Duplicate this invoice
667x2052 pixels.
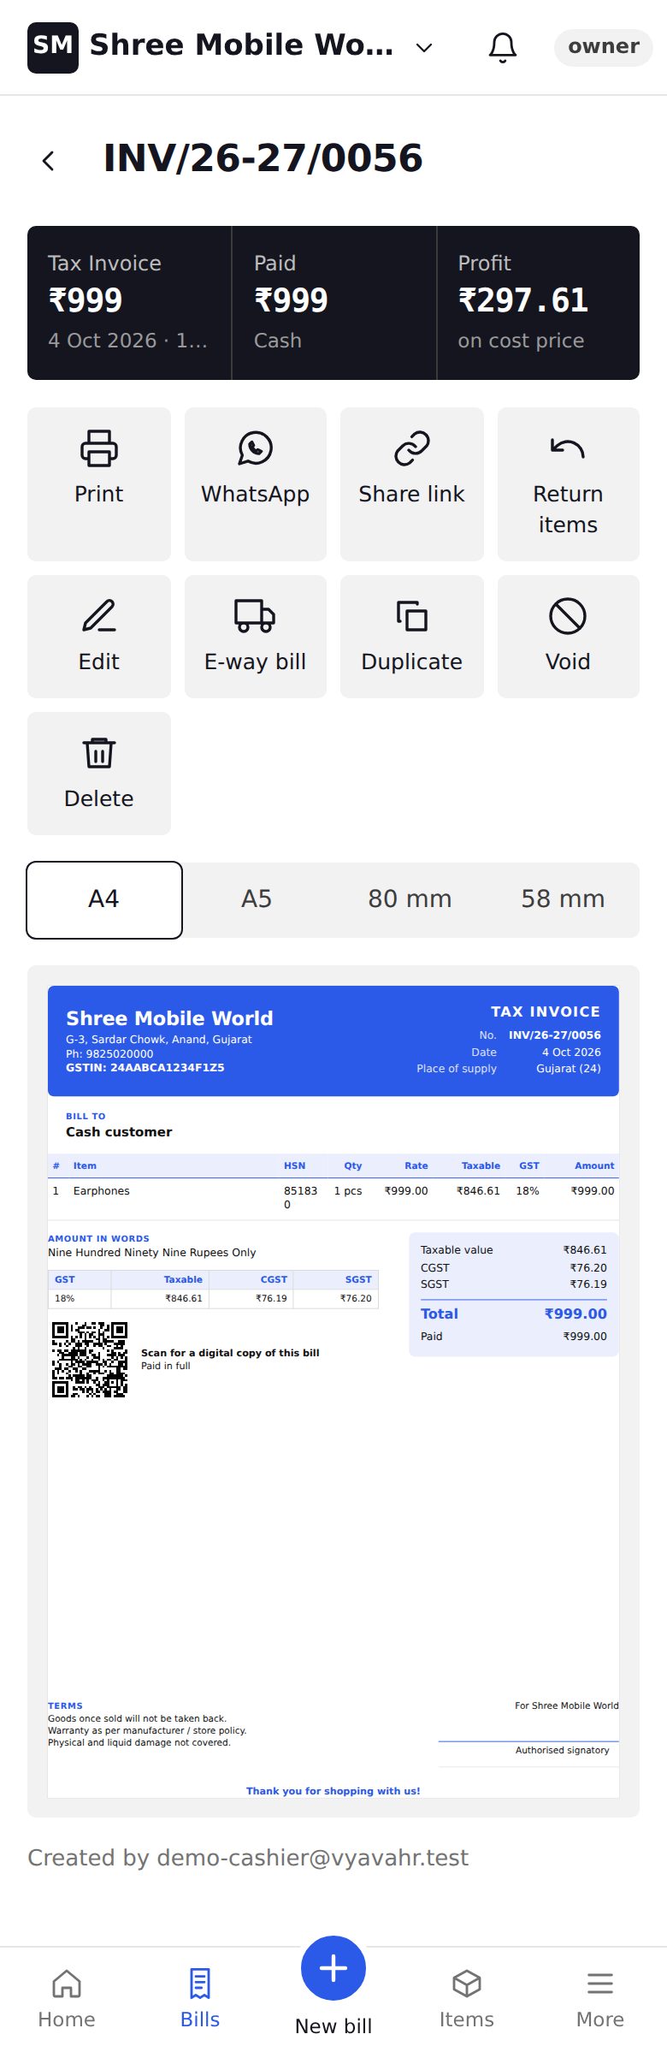point(412,637)
